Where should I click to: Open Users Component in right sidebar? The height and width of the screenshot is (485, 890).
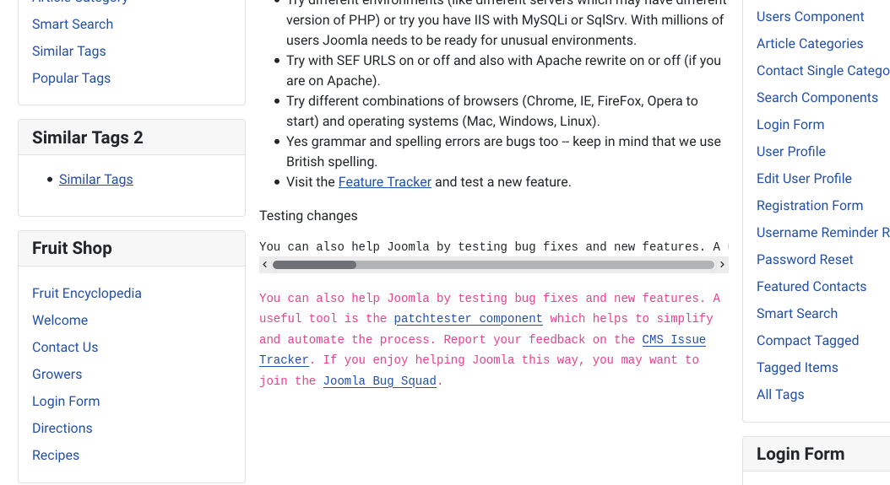coord(810,17)
